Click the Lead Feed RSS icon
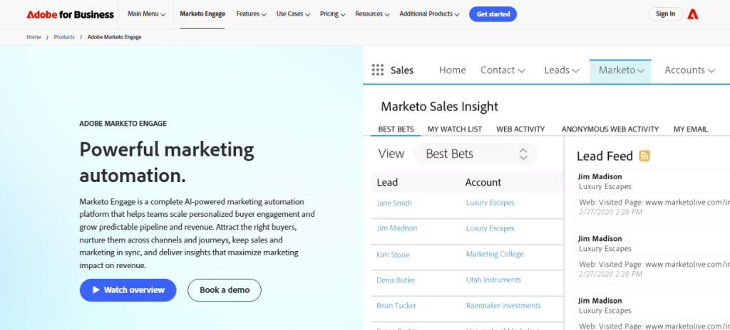Viewport: 730px width, 330px height. pos(644,156)
